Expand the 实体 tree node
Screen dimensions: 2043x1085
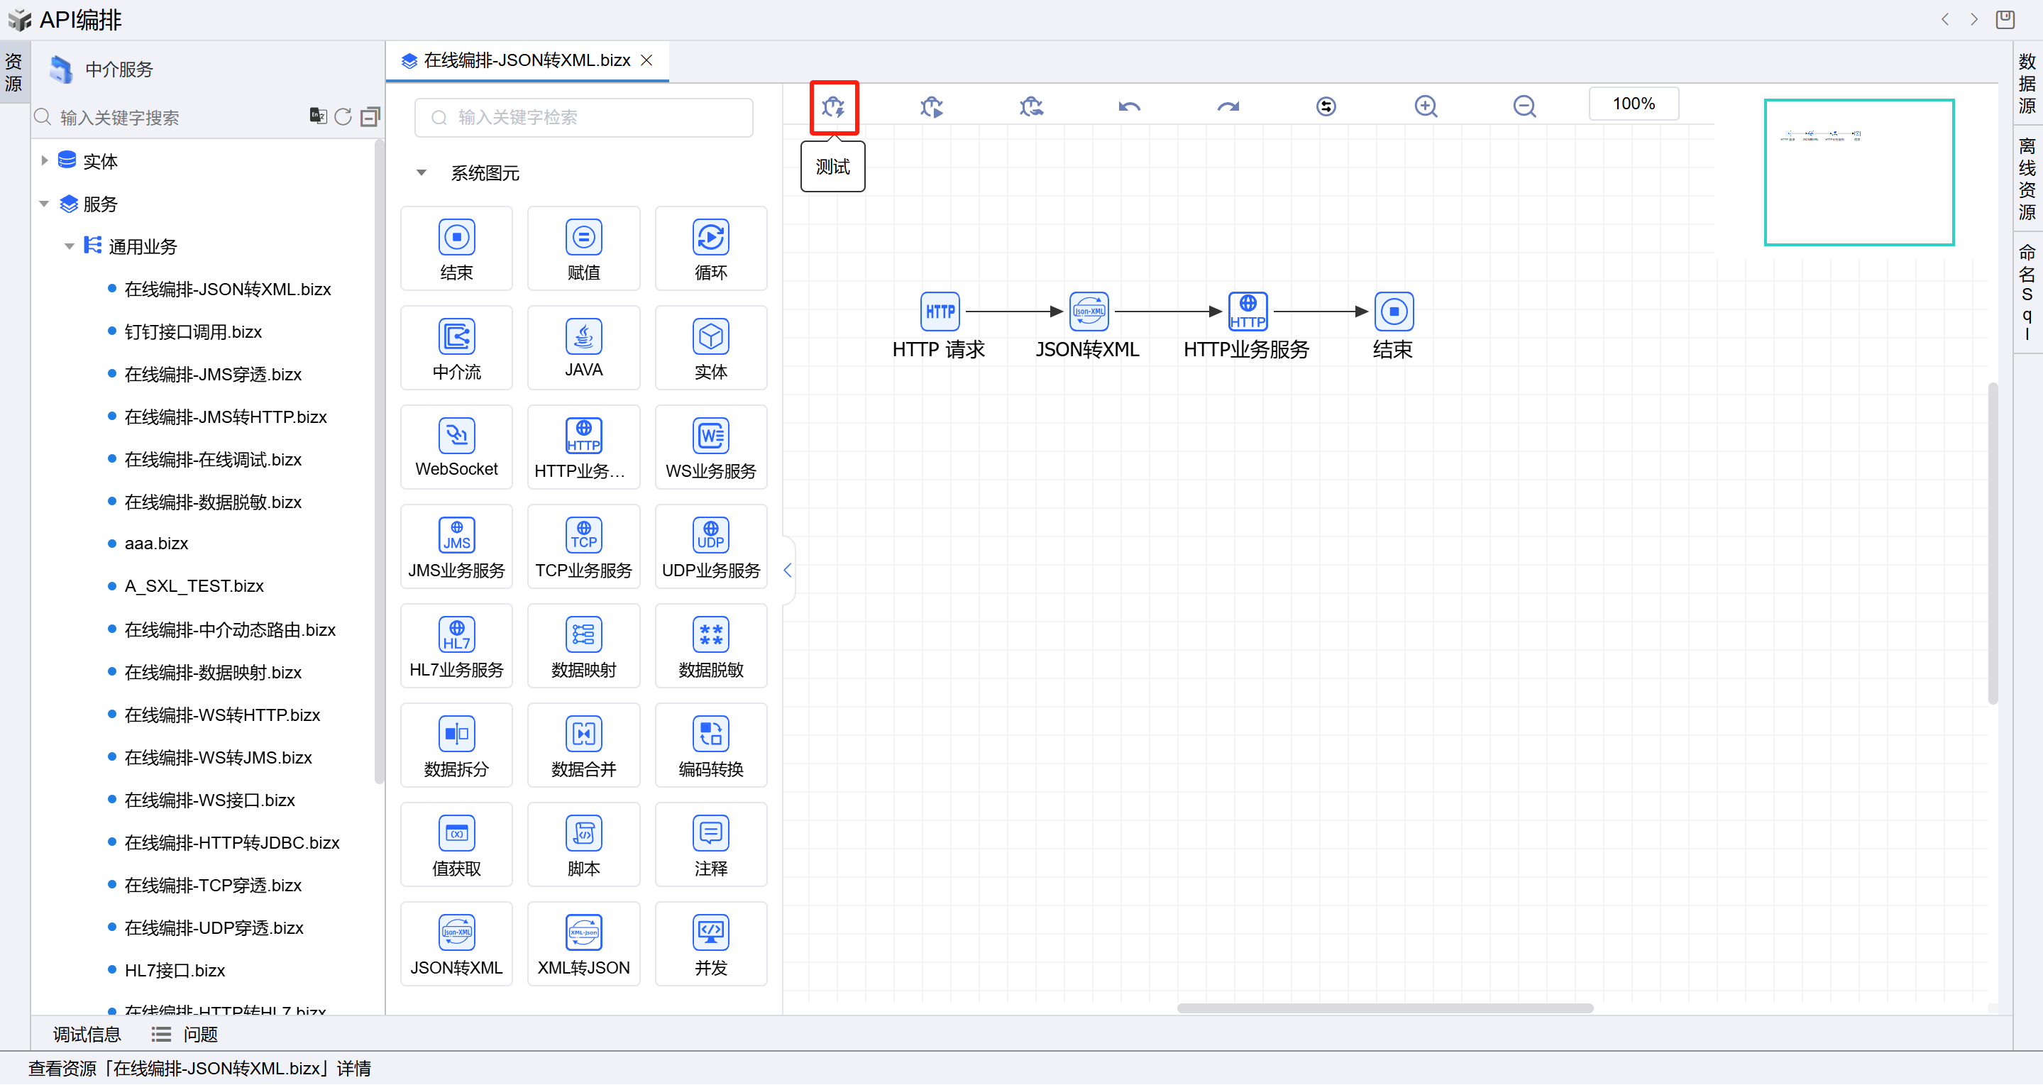tap(45, 161)
